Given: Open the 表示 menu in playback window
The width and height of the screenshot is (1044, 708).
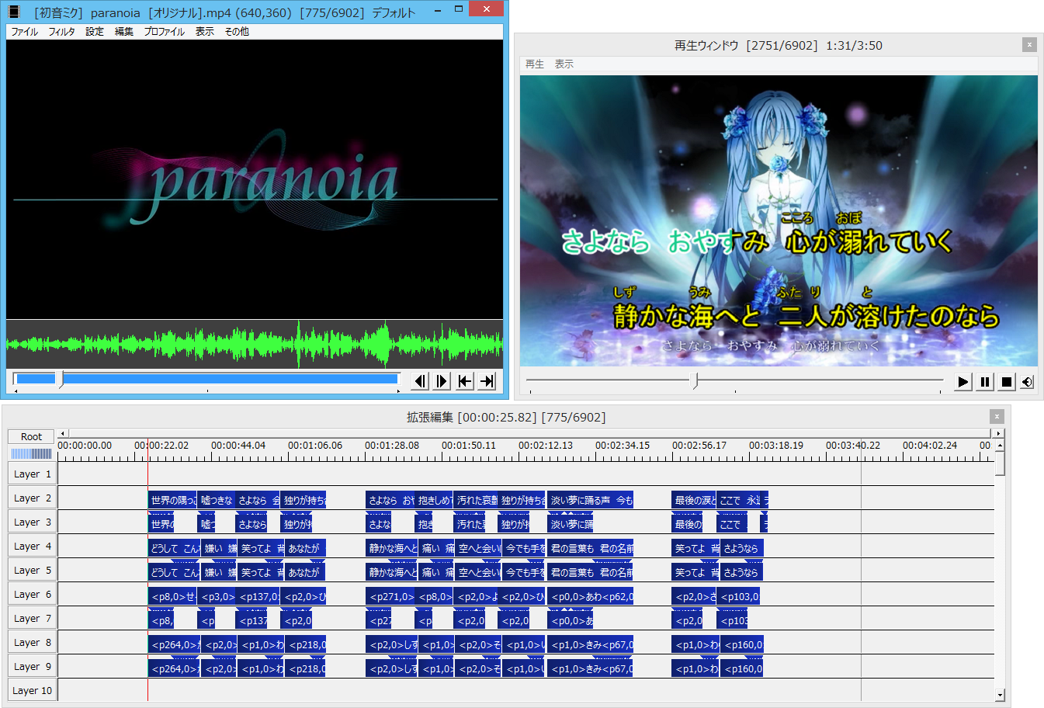Looking at the screenshot, I should coord(564,64).
